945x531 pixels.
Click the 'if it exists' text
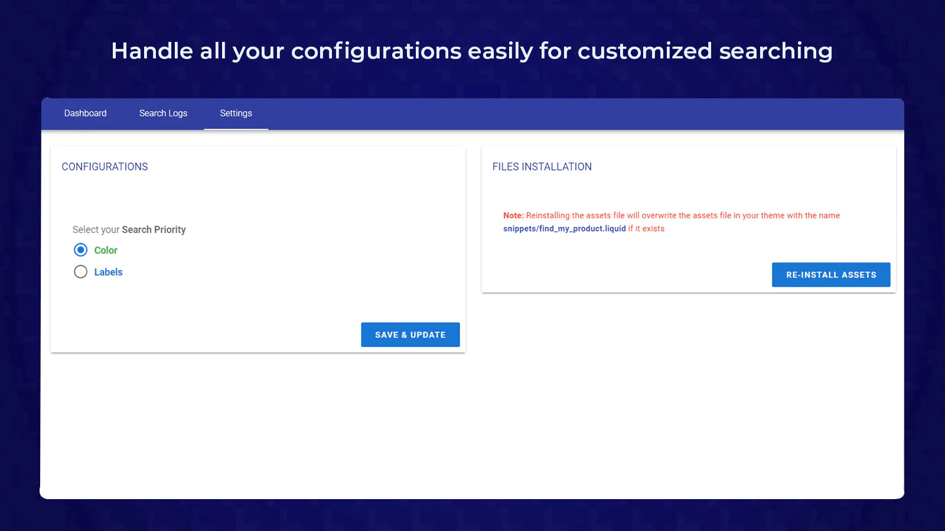646,229
